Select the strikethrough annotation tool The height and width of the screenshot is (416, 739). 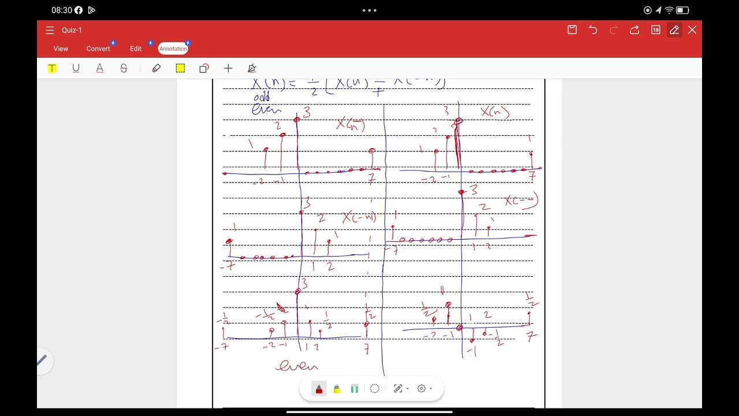click(124, 68)
